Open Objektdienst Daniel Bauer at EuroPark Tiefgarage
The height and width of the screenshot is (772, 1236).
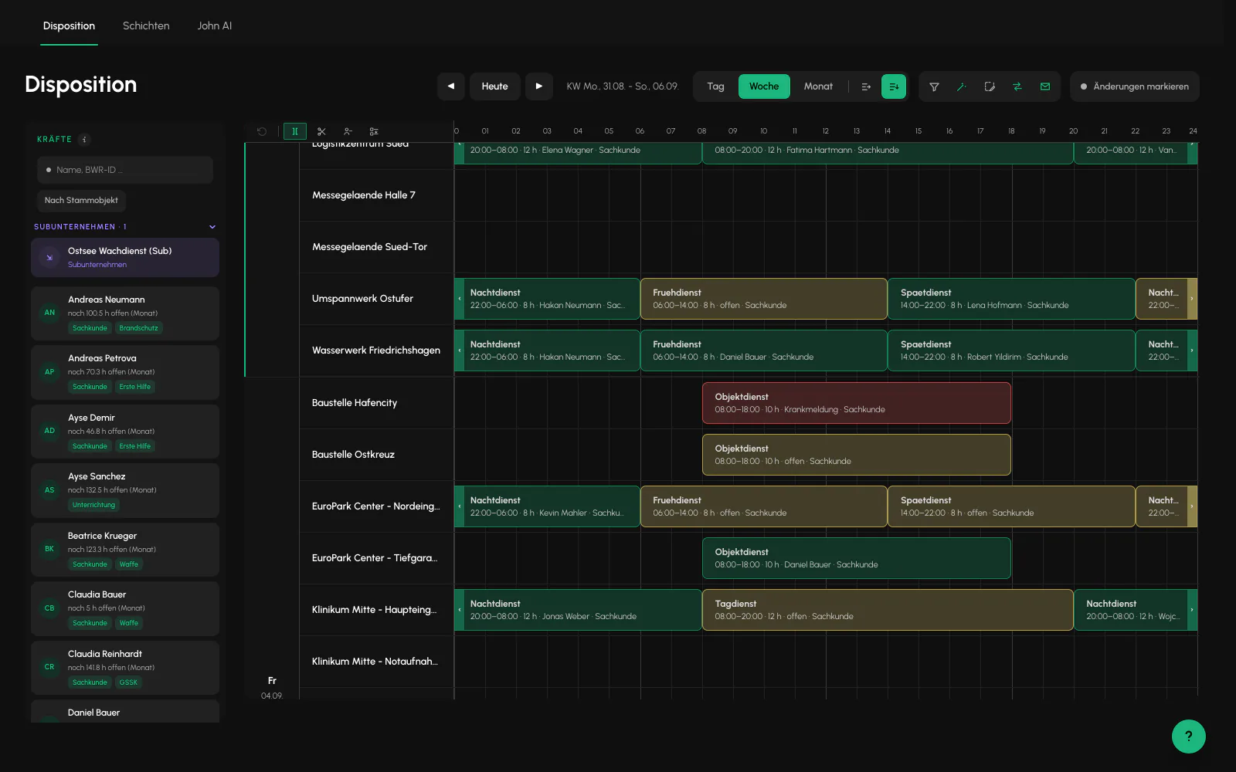857,558
